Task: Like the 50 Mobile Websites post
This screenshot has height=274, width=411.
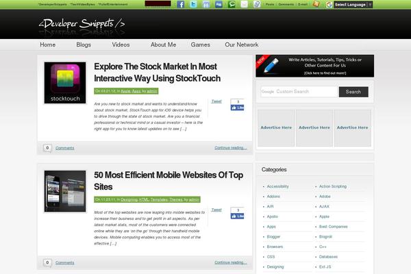Action: point(237,216)
